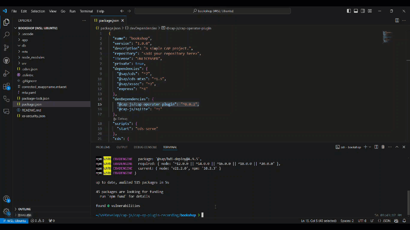Switch to the OUTPUT panel tab
The width and height of the screenshot is (410, 230).
pyautogui.click(x=122, y=147)
